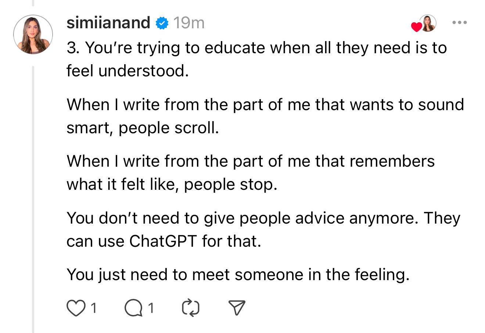
Task: Click the "wants to sound smart" paragraph
Action: point(265,116)
